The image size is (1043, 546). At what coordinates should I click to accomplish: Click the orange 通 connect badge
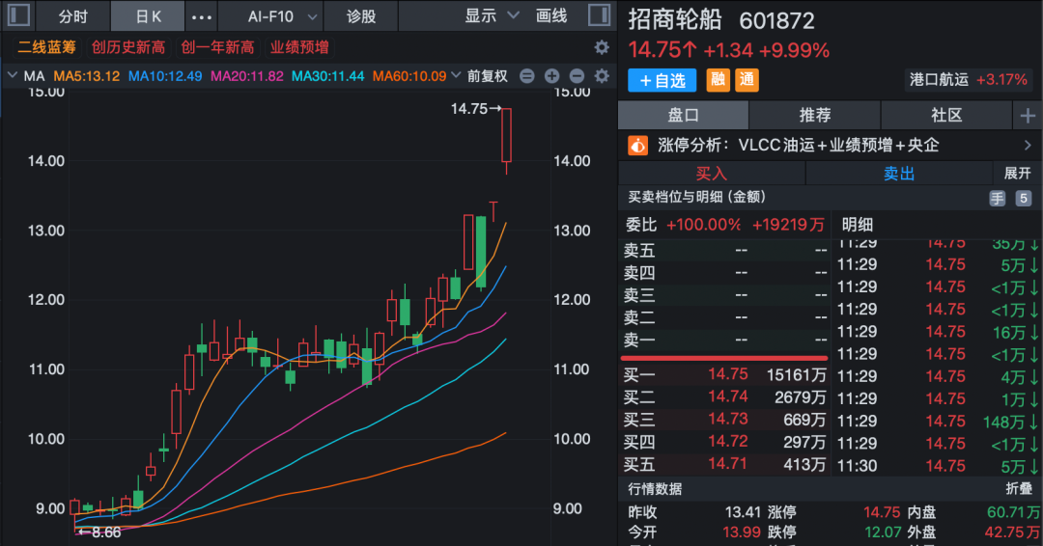pyautogui.click(x=747, y=80)
